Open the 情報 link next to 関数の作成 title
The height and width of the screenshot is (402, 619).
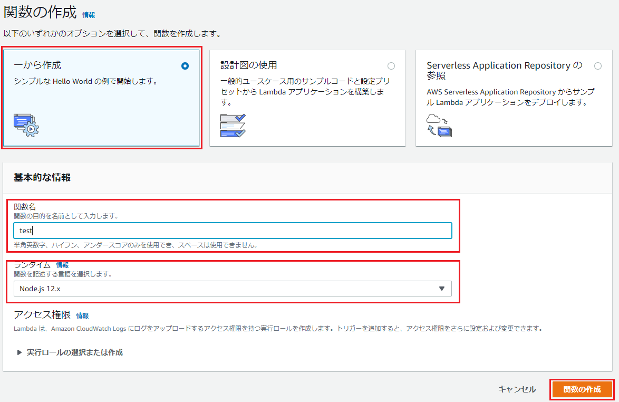point(89,15)
